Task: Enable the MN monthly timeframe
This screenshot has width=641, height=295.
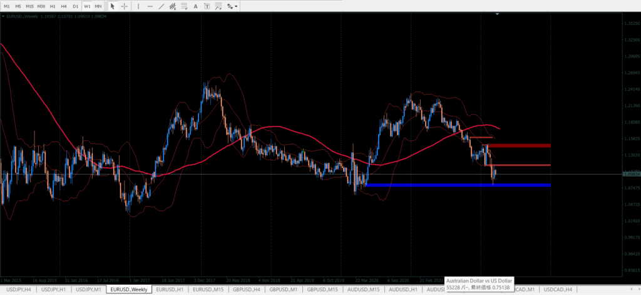Action: [98, 6]
